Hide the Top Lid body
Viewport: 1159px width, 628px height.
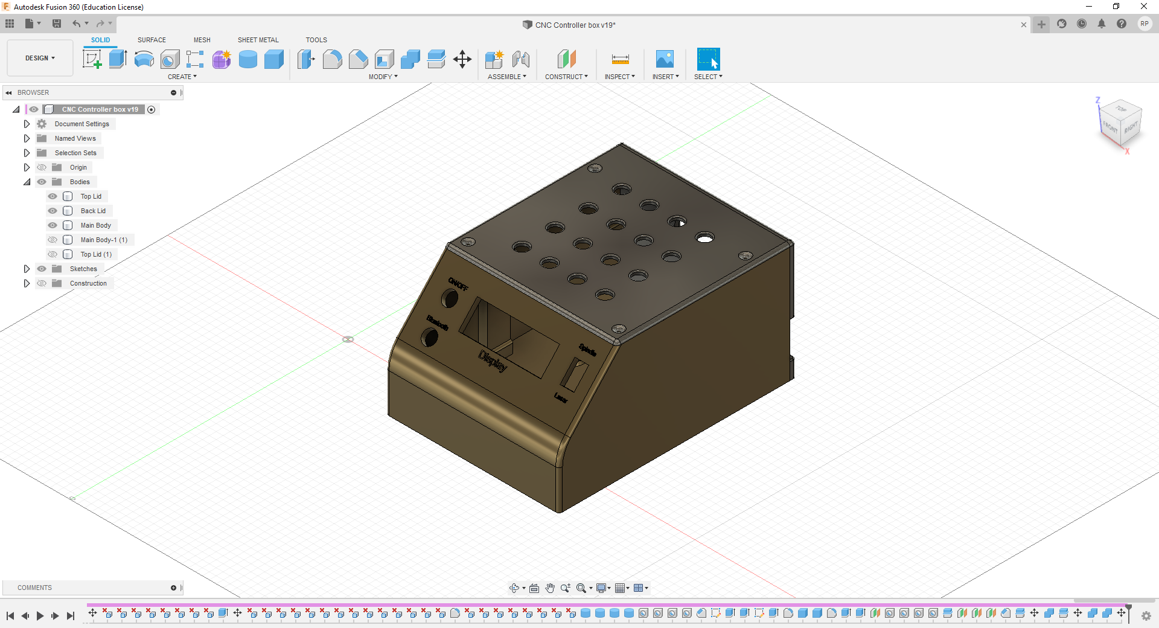pos(53,196)
